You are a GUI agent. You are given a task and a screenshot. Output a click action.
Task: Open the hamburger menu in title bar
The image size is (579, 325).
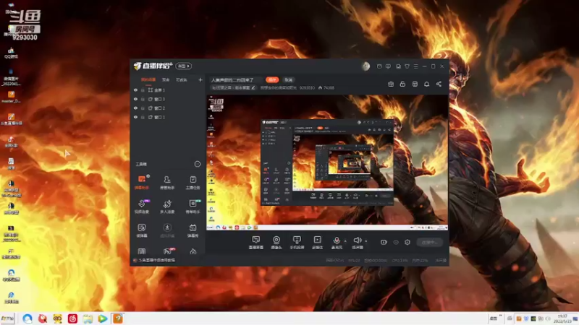point(415,66)
